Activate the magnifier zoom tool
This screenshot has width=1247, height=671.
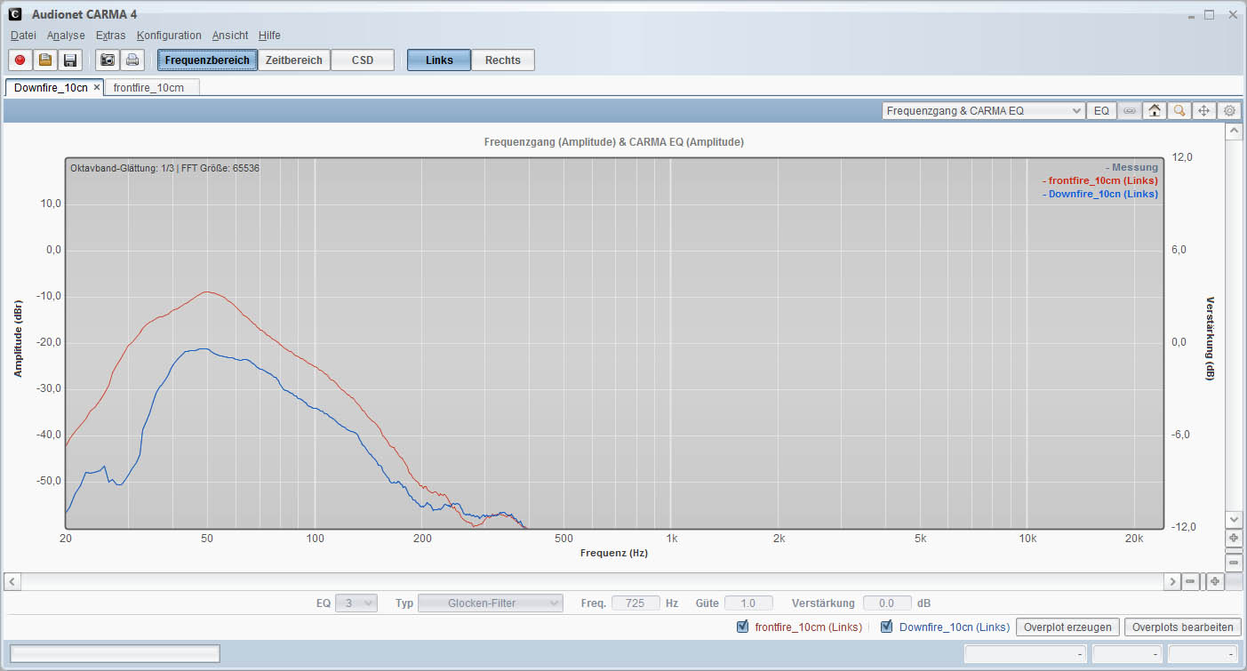(x=1179, y=111)
